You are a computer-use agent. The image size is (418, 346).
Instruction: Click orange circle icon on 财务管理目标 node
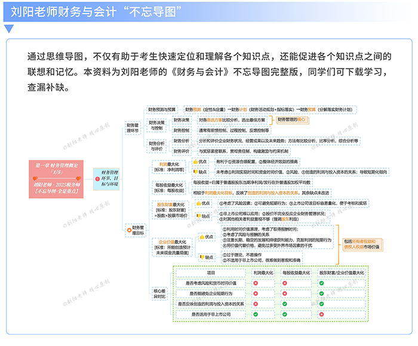[x=129, y=230]
